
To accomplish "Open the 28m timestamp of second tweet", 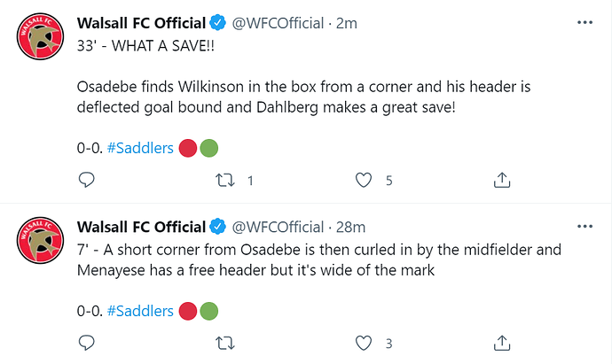I will [350, 227].
